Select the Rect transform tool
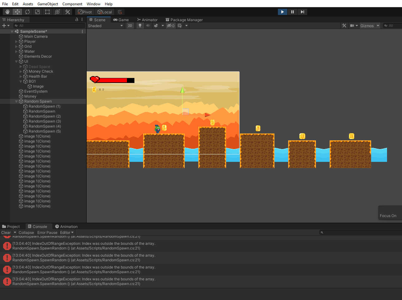This screenshot has width=402, height=300. [x=47, y=12]
